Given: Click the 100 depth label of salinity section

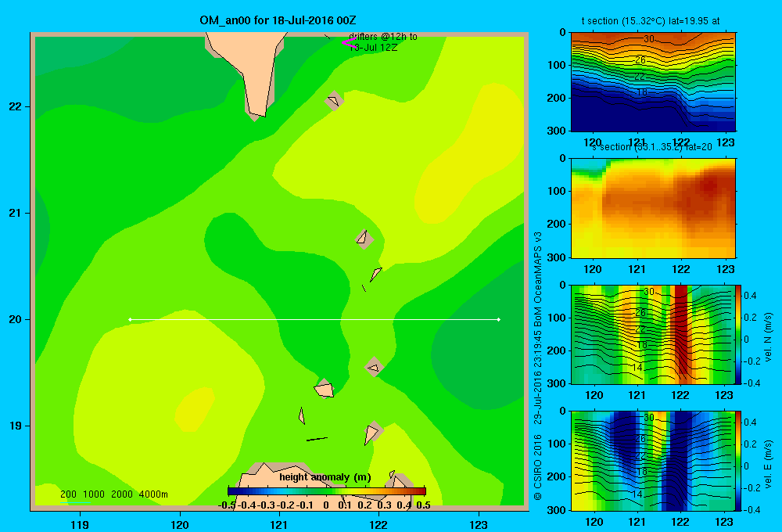Looking at the screenshot, I should click(x=556, y=191).
